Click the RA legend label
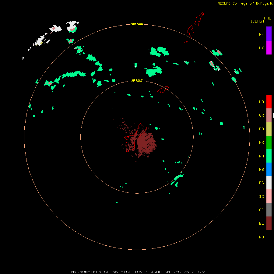This screenshot has width=274, height=274. pyautogui.click(x=261, y=156)
